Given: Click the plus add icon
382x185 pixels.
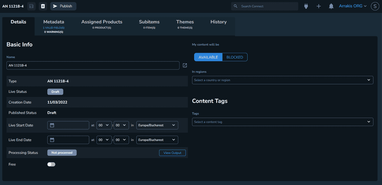Looking at the screenshot, I should pyautogui.click(x=319, y=6).
